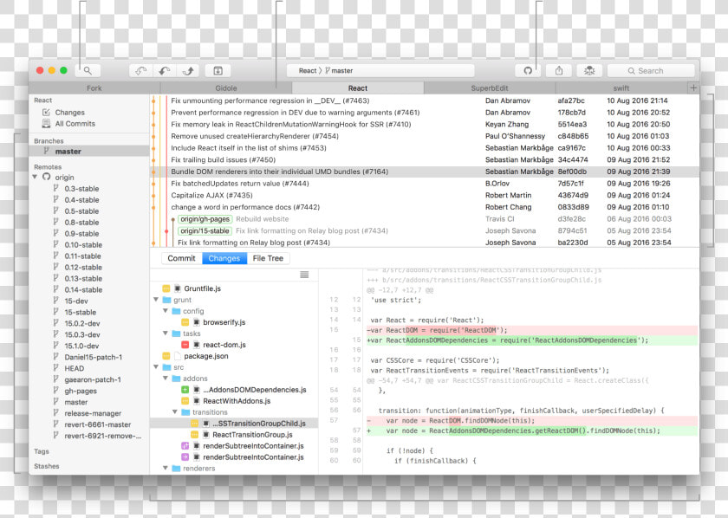728x518 pixels.
Task: Click the modified status icon of Gruntfile.js
Action: click(166, 288)
